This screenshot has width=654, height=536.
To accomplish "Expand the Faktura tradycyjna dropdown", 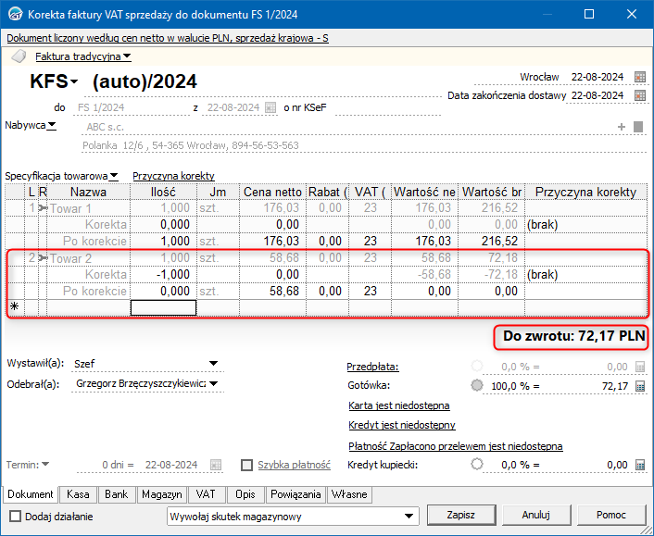I will tap(127, 56).
